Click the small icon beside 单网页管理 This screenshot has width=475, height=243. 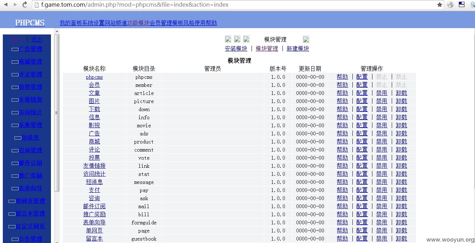pos(12,201)
